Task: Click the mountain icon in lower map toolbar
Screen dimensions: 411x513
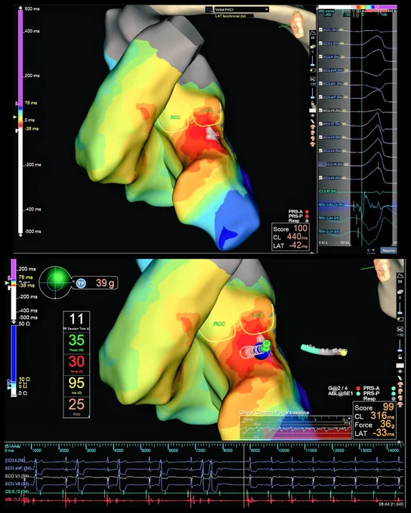Action: [x=400, y=276]
